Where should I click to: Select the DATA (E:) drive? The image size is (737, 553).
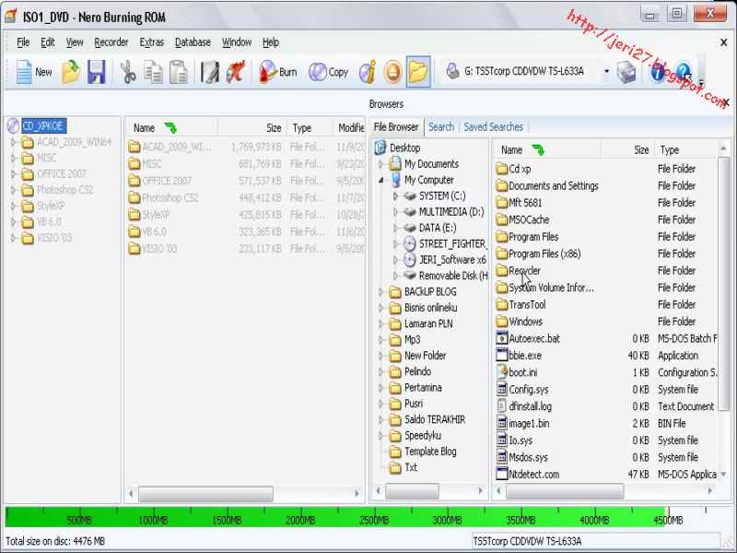[x=437, y=228]
